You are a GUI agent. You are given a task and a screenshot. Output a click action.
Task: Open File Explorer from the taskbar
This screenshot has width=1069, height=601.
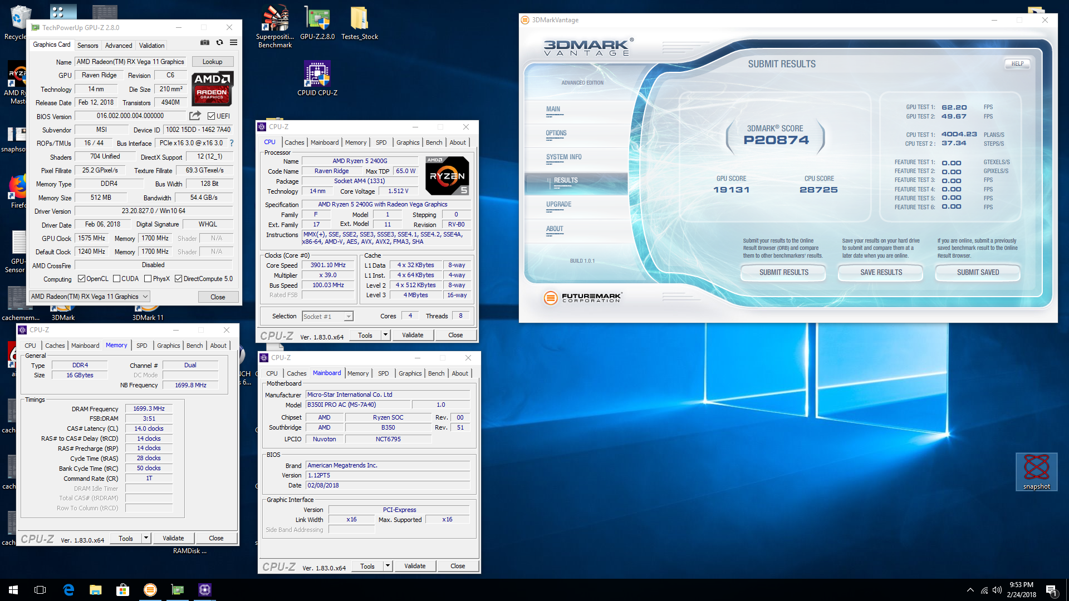point(96,590)
